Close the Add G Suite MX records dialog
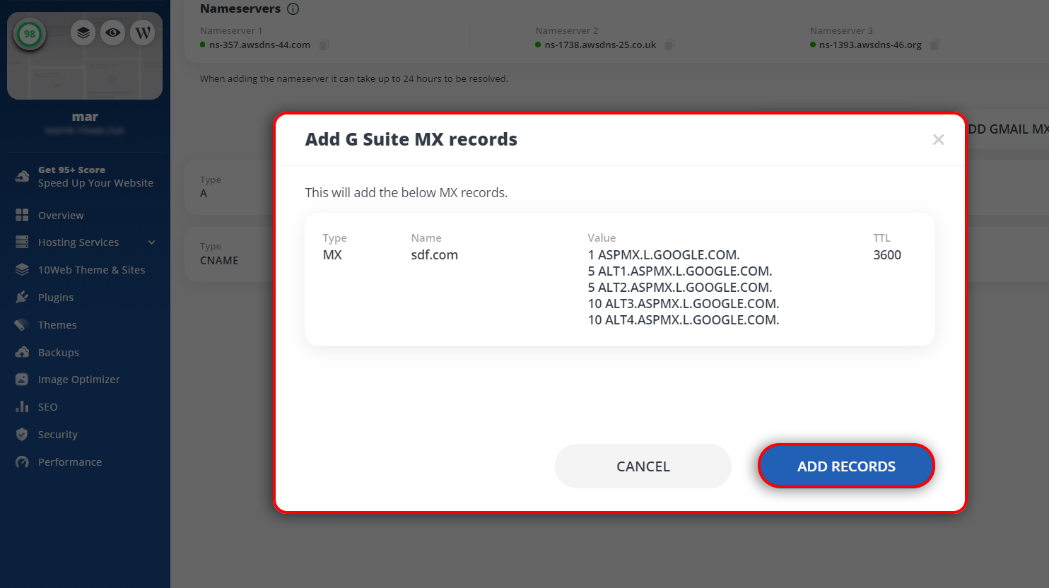 (x=938, y=139)
